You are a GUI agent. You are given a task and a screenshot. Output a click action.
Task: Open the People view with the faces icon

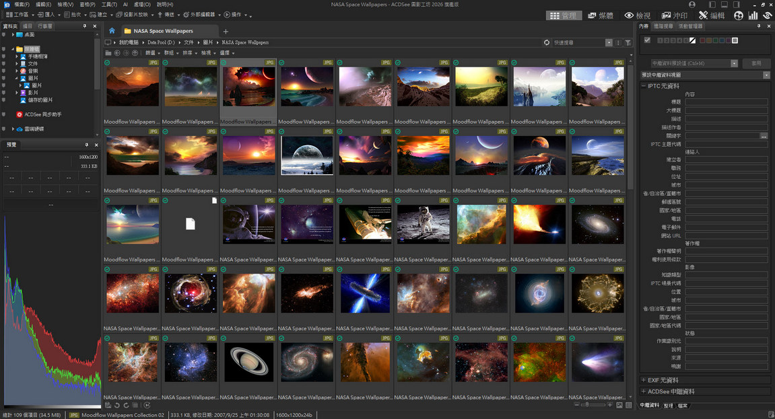pos(738,15)
